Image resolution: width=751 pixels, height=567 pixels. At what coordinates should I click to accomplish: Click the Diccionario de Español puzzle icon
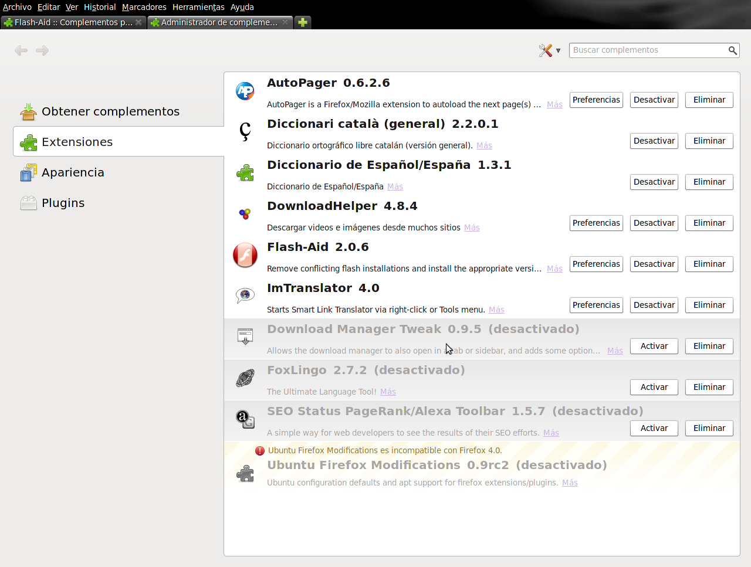[245, 173]
